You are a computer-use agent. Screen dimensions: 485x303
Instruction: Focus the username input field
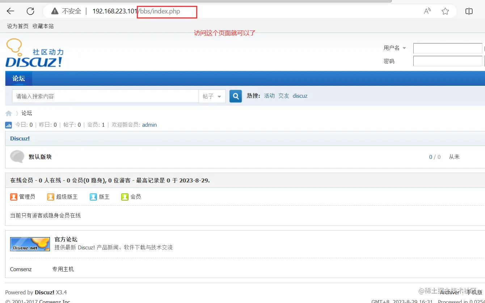tap(448, 48)
